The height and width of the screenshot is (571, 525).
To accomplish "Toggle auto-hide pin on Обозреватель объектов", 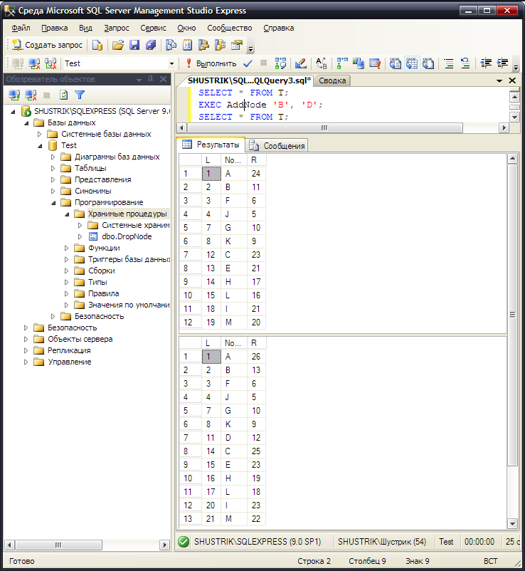I will [151, 79].
